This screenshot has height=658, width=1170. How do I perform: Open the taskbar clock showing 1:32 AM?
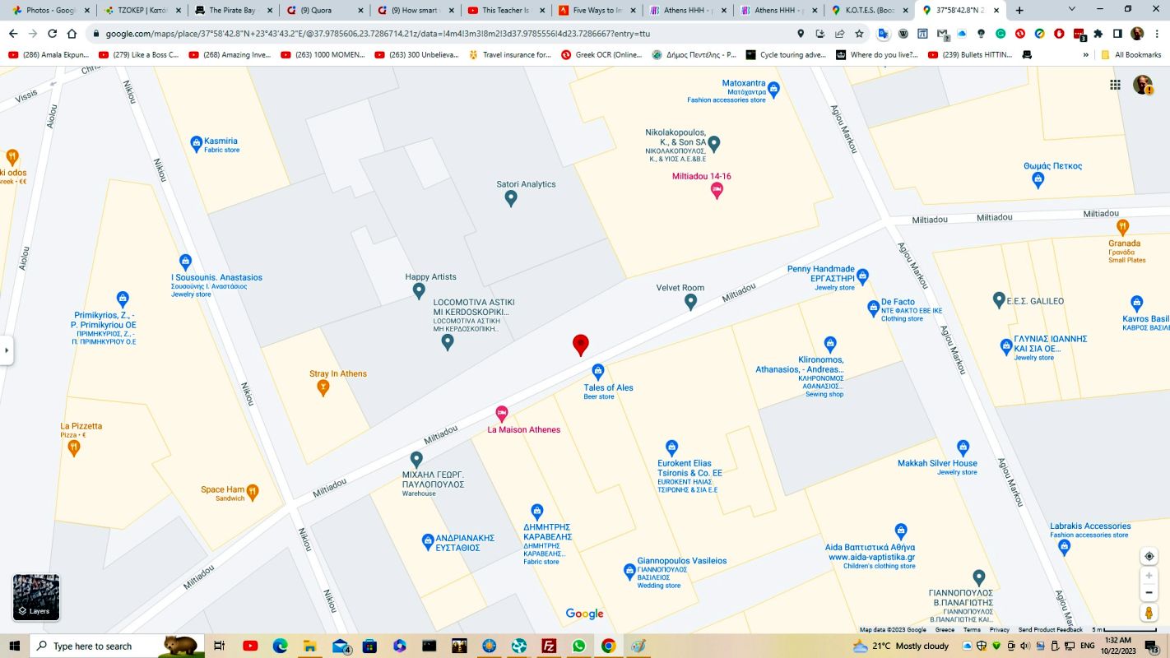click(x=1117, y=646)
